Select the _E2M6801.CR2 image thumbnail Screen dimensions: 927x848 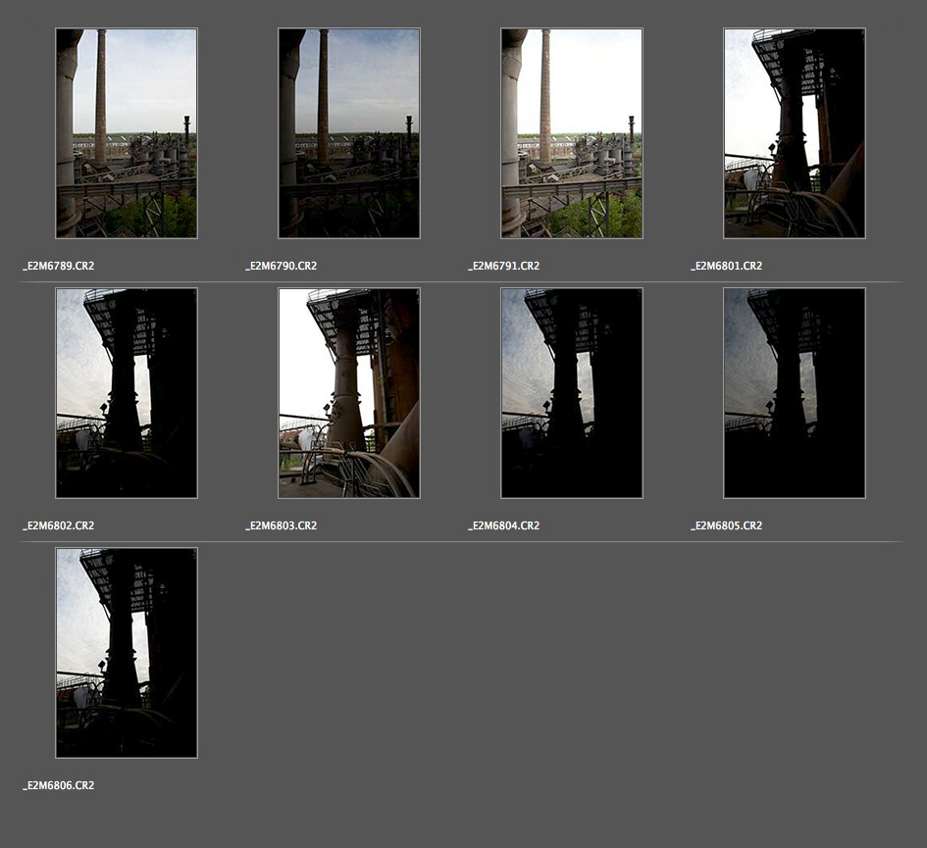pyautogui.click(x=794, y=133)
